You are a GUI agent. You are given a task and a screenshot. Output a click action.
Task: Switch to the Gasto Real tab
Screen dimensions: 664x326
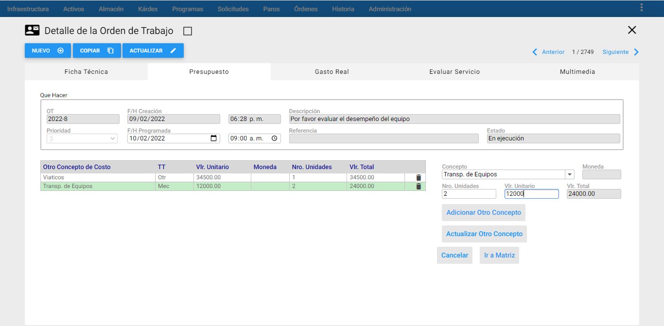pos(332,71)
